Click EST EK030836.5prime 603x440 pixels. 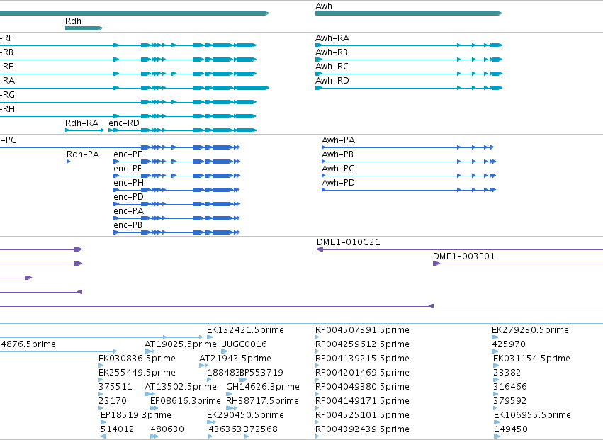(137, 359)
